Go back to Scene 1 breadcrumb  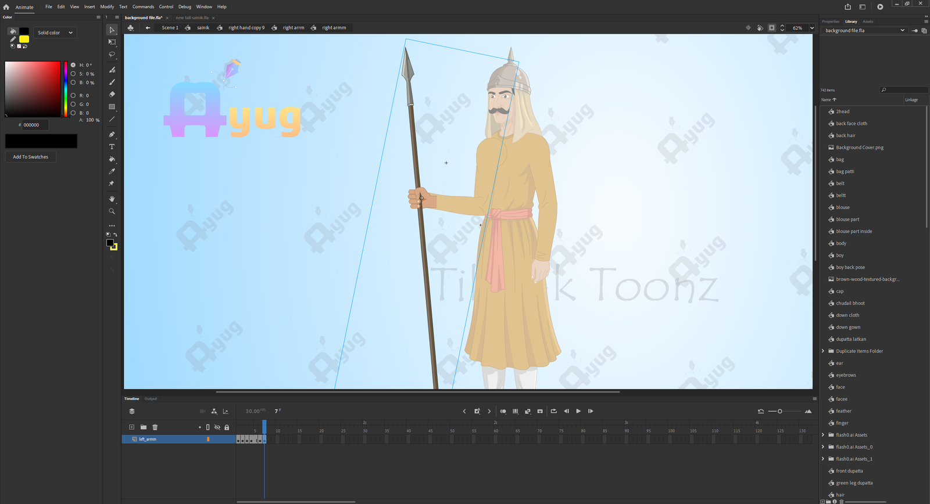(x=170, y=28)
